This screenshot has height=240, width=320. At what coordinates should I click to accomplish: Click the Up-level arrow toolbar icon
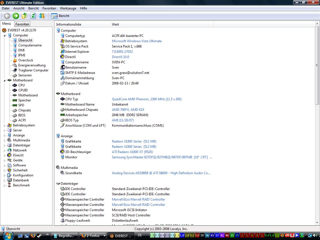24,16
